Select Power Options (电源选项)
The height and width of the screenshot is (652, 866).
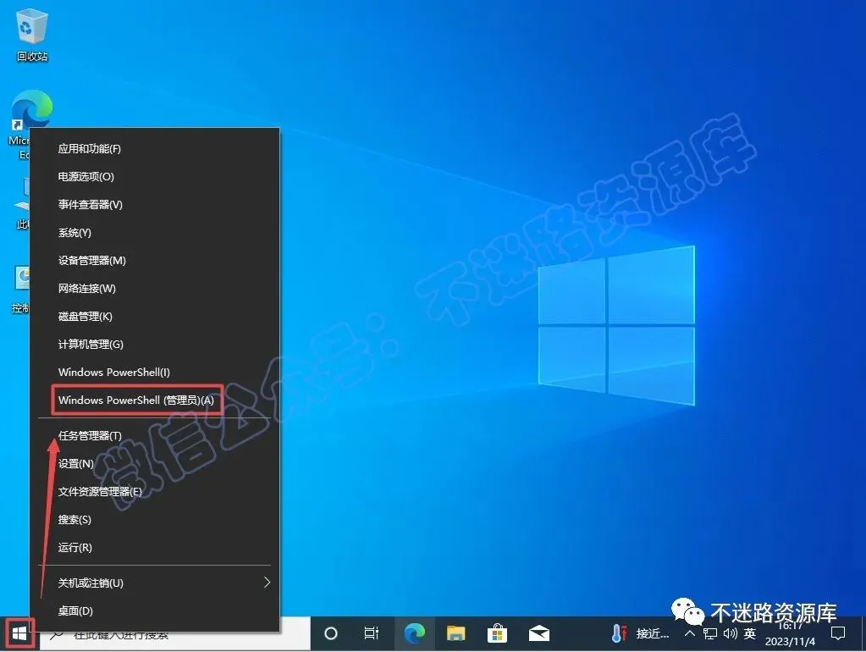[155, 177]
